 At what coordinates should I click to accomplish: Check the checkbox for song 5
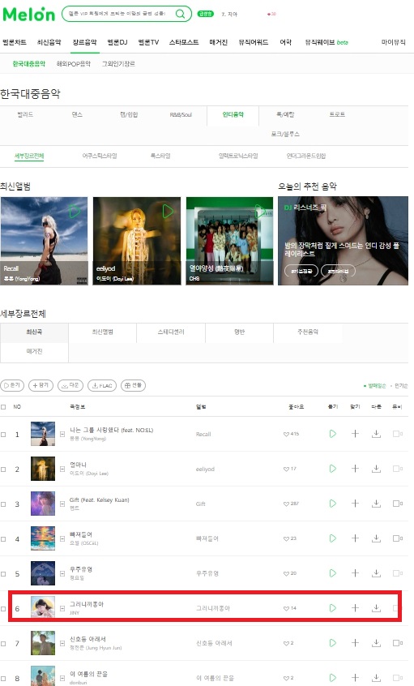point(3,573)
